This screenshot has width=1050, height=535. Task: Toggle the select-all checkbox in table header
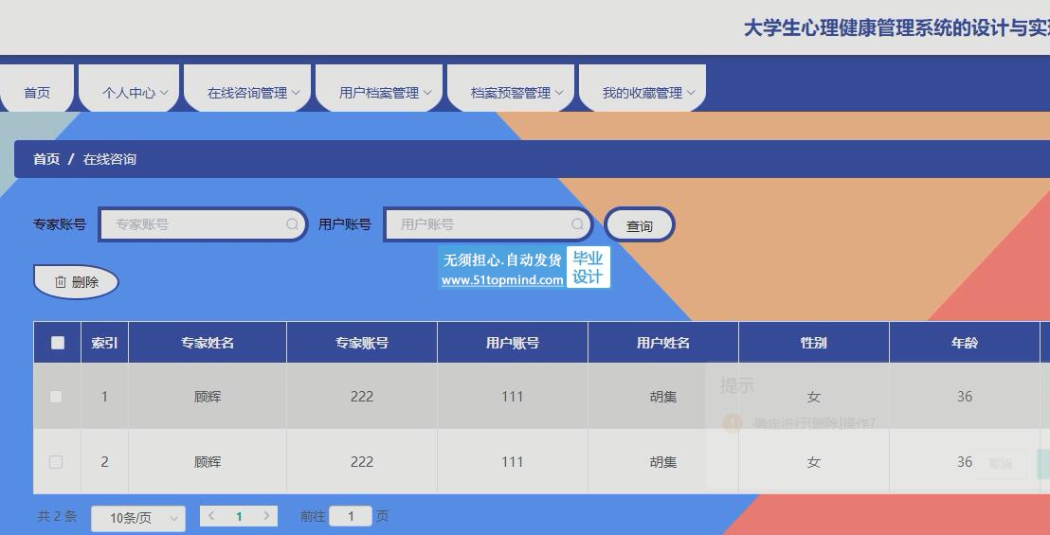58,343
